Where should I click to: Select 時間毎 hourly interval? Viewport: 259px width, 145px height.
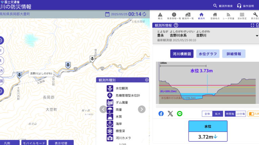[x=230, y=114]
